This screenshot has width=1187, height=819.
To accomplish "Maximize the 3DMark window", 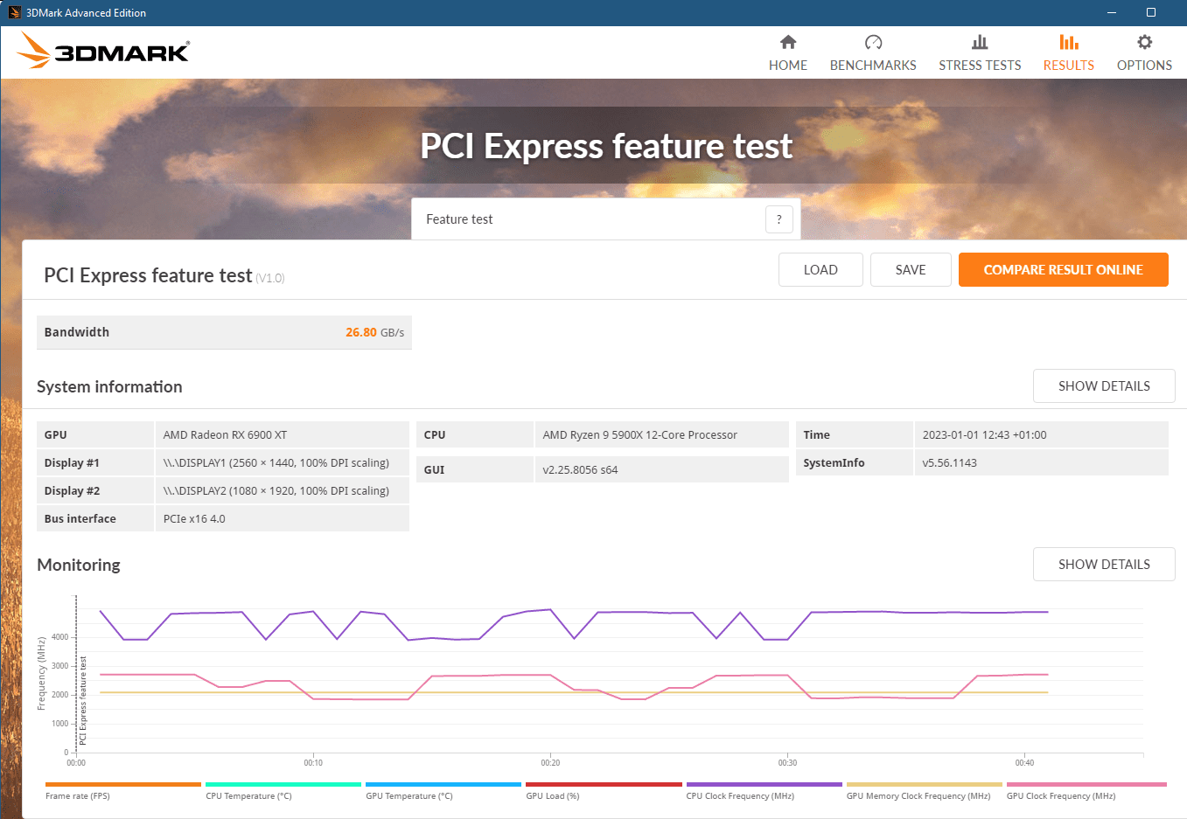I will coord(1151,12).
